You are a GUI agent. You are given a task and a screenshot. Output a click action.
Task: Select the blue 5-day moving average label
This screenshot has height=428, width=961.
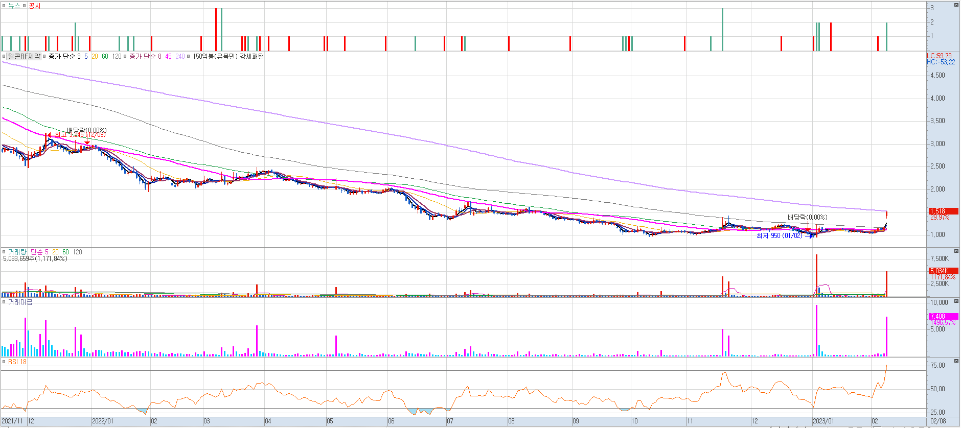[86, 56]
